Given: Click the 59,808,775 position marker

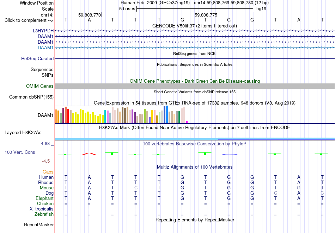Looking at the screenshot, I should (x=206, y=15).
